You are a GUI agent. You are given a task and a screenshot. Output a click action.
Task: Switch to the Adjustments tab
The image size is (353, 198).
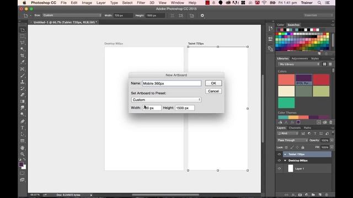click(299, 59)
